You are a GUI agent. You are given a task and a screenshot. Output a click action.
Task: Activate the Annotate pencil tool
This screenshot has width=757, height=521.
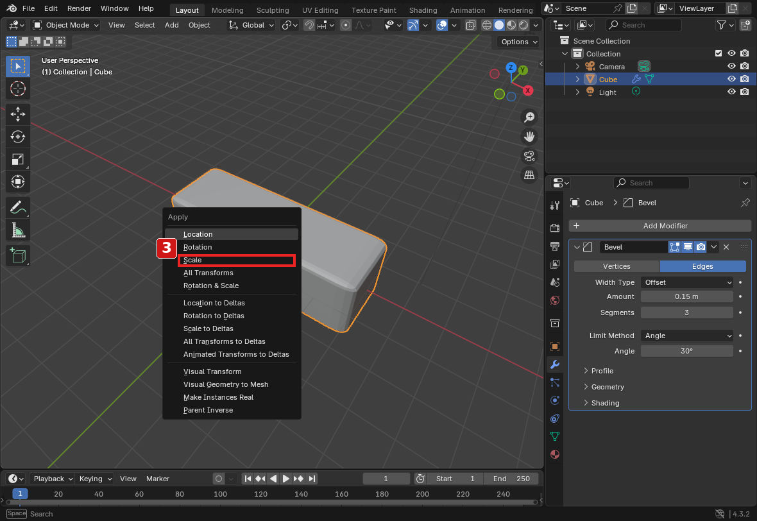click(18, 208)
